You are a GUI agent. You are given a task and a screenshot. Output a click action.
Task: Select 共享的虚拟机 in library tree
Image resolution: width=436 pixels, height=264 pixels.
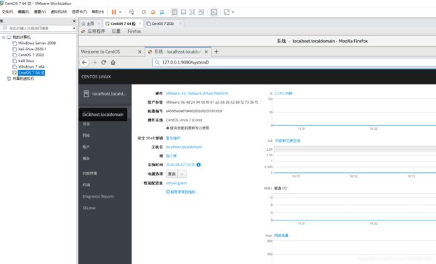23,78
